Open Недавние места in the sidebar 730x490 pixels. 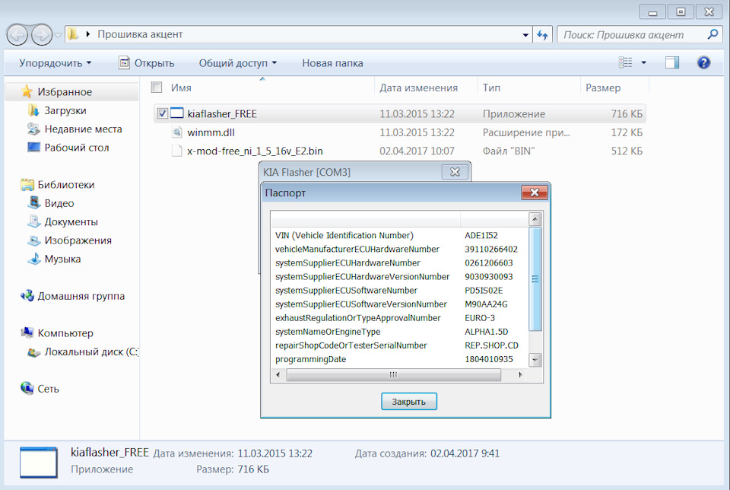84,129
